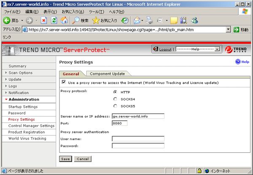Viewport: 253px width, 175px height.
Task: Click the Refresh page icon
Action: pyautogui.click(x=54, y=20)
